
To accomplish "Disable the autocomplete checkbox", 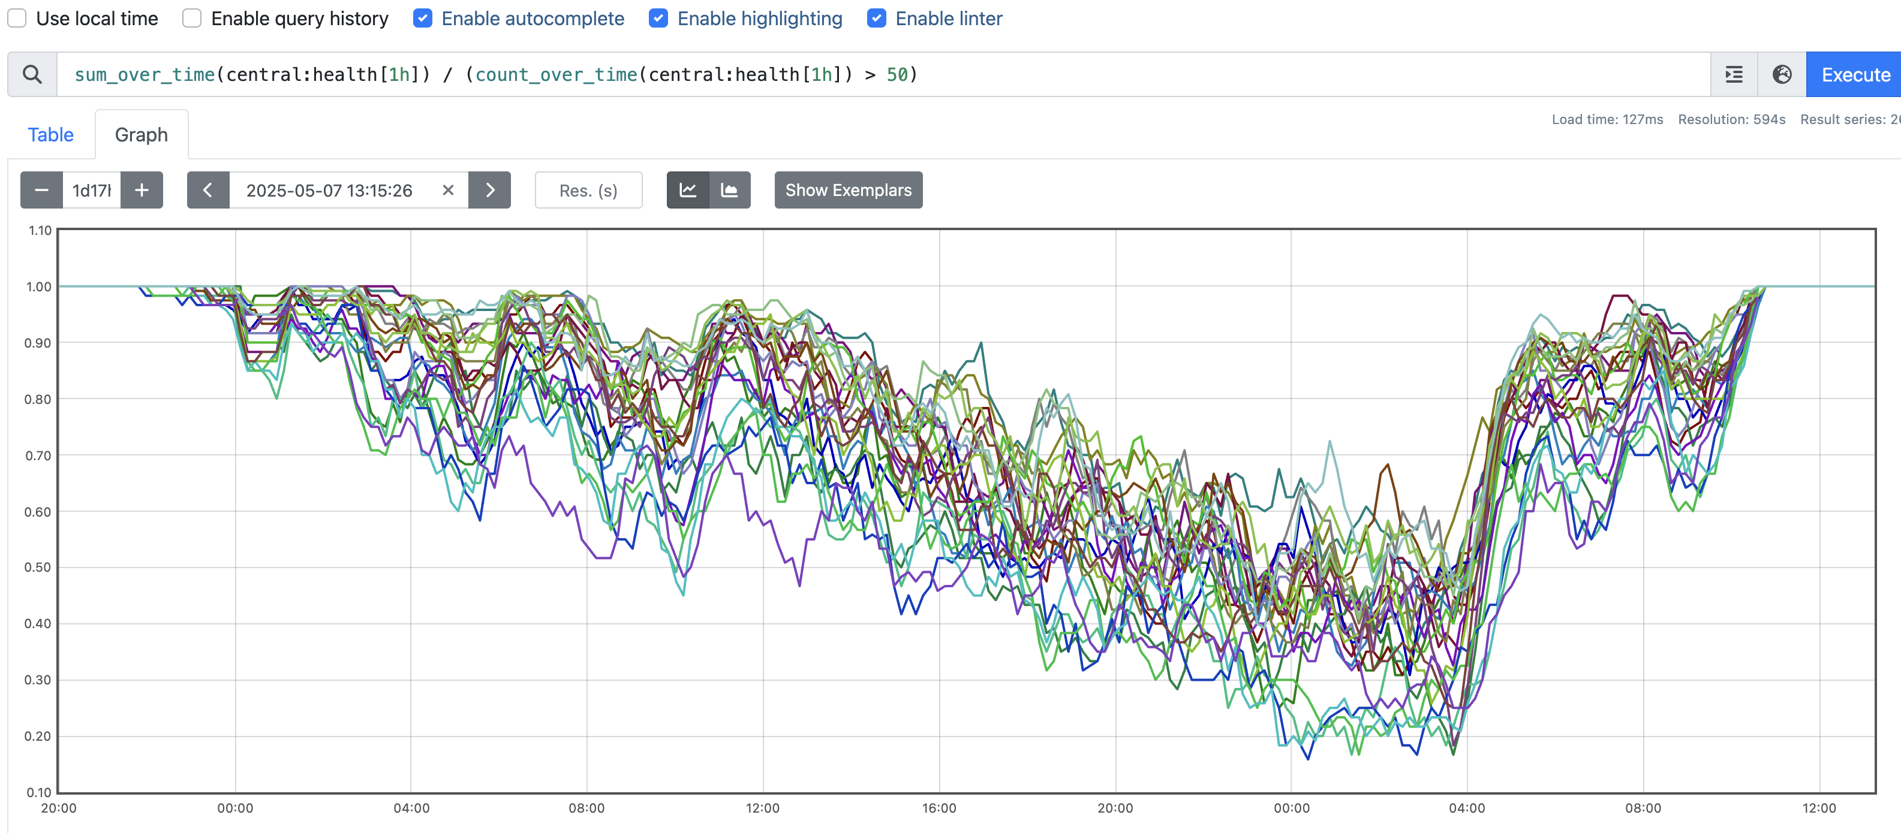I will tap(423, 19).
